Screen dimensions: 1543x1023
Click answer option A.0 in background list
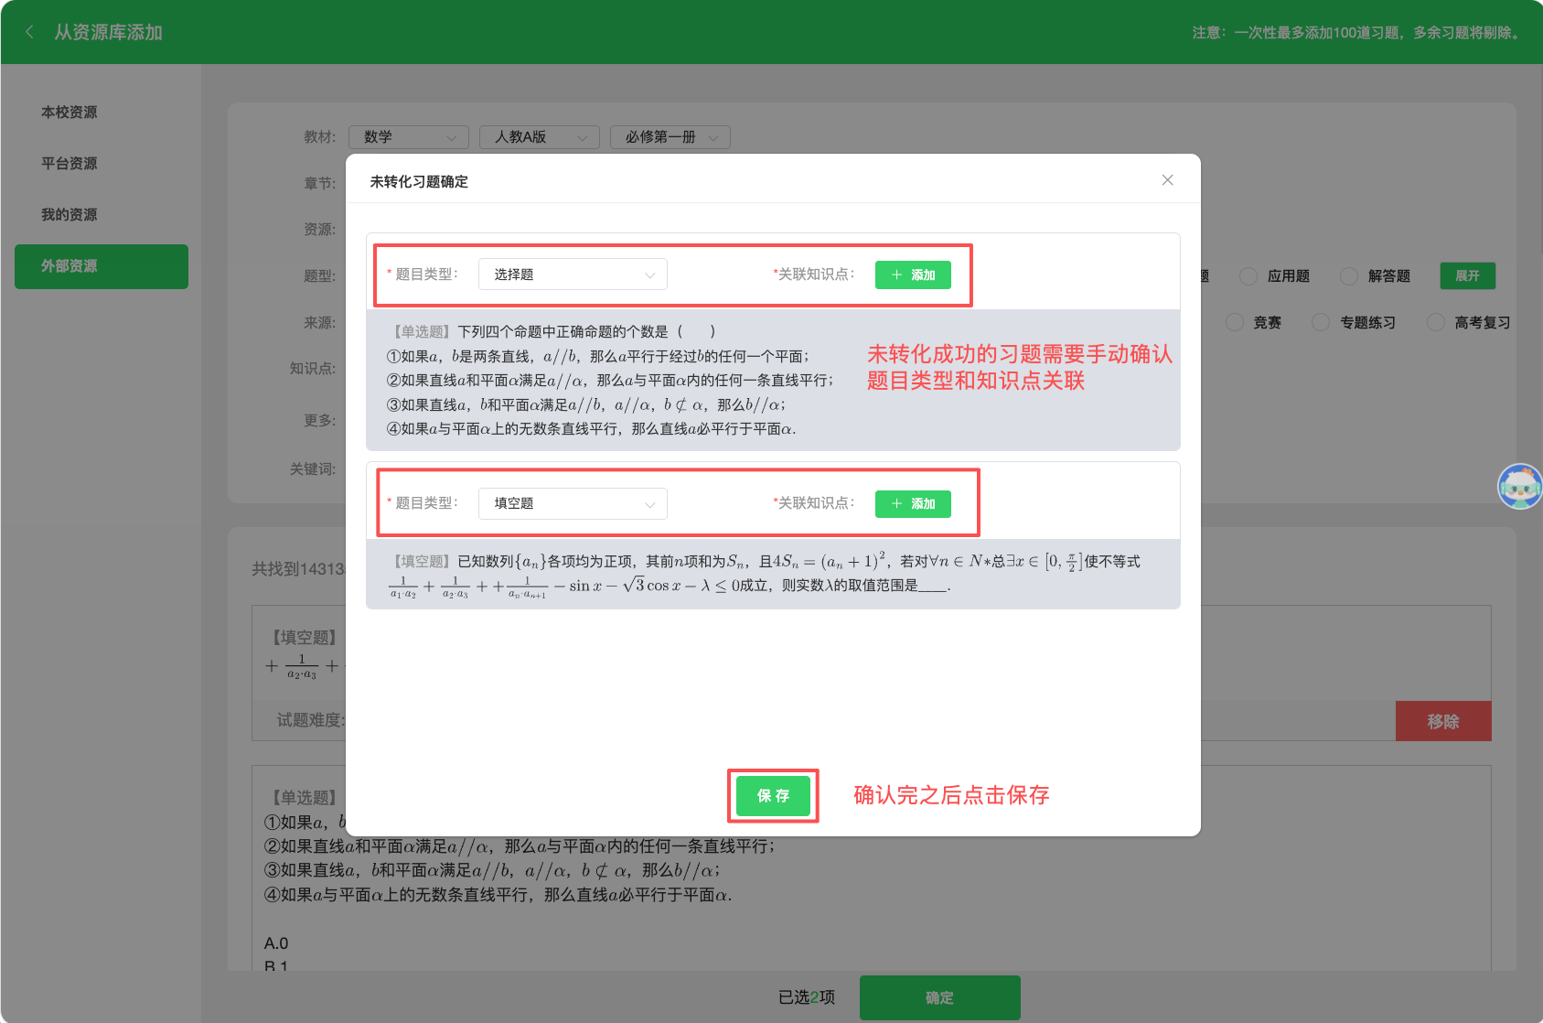click(x=276, y=943)
